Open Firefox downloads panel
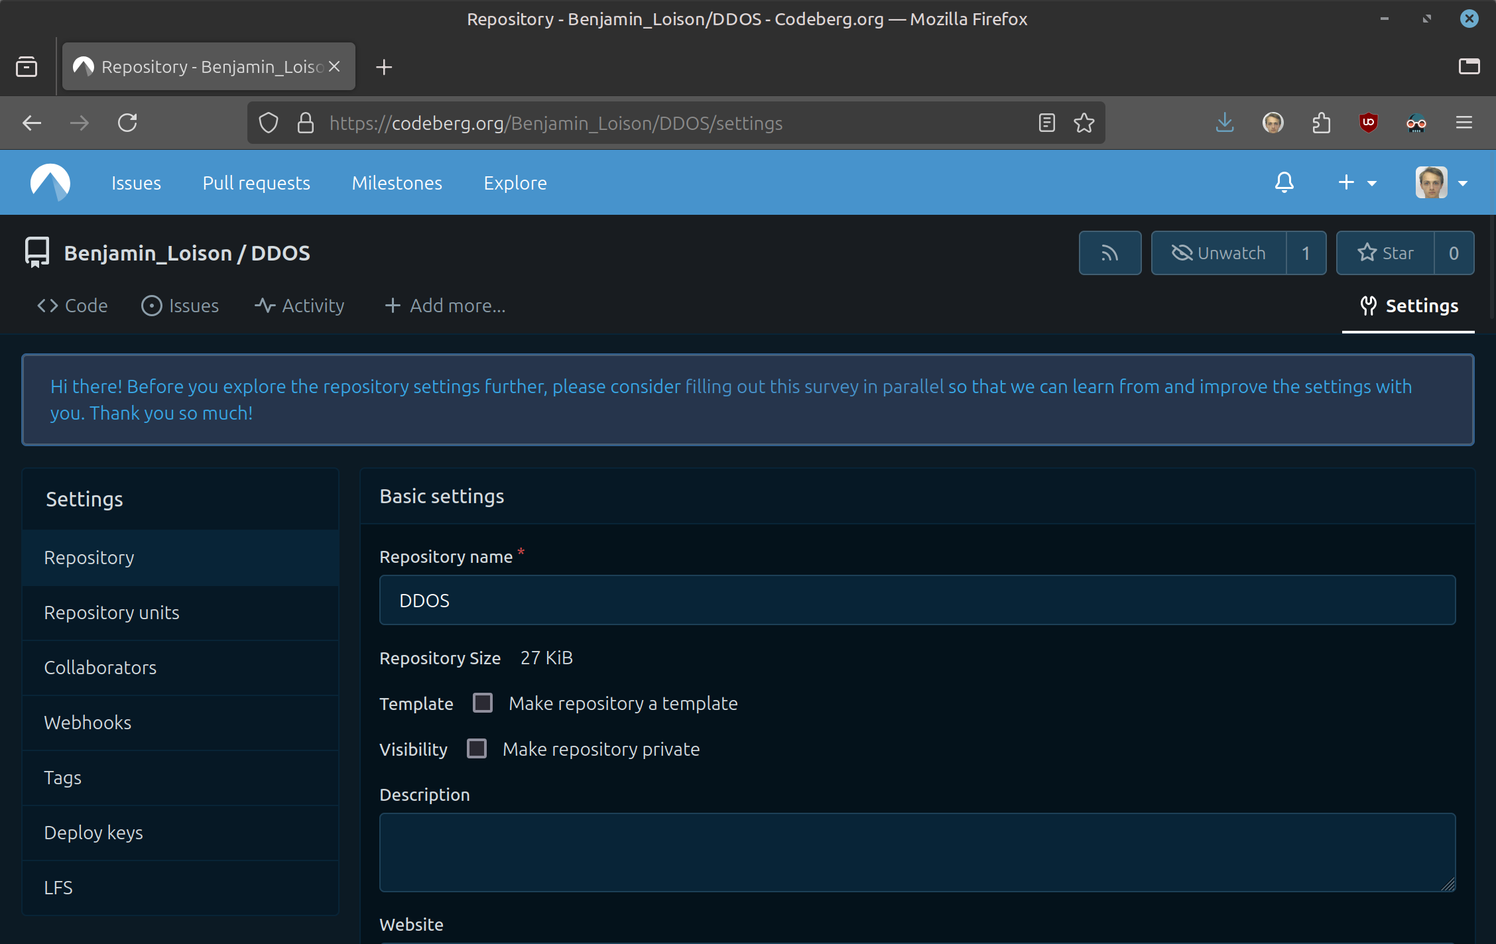Image resolution: width=1496 pixels, height=944 pixels. [x=1224, y=123]
